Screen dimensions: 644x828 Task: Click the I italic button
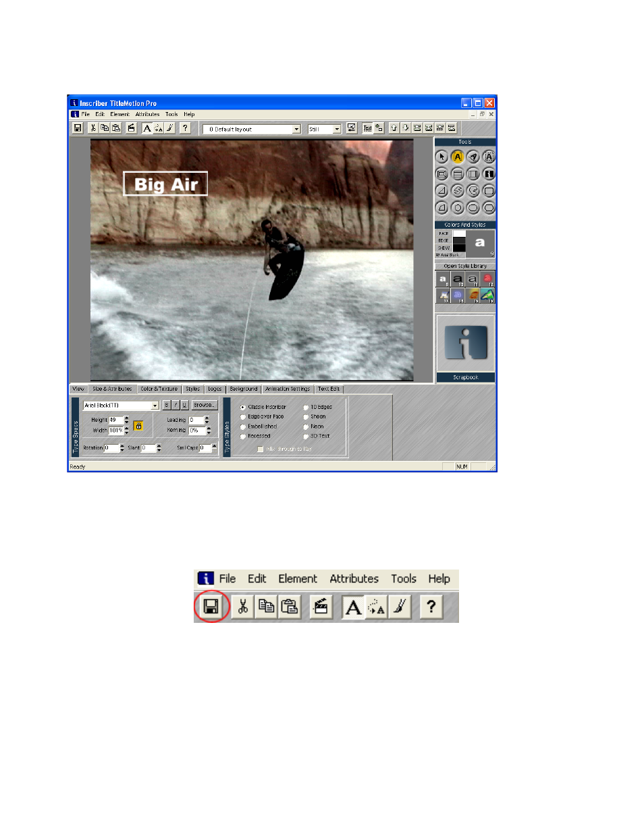coord(174,406)
